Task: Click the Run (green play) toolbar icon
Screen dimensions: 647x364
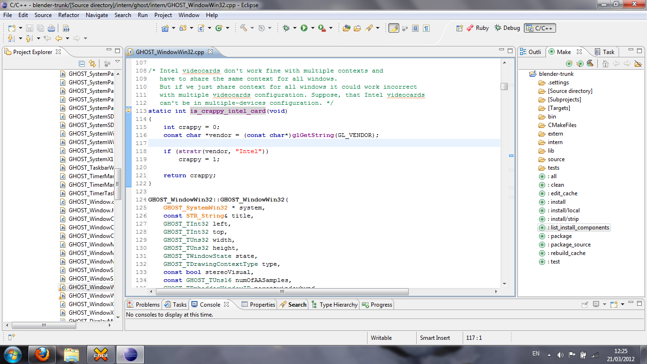Action: point(304,28)
